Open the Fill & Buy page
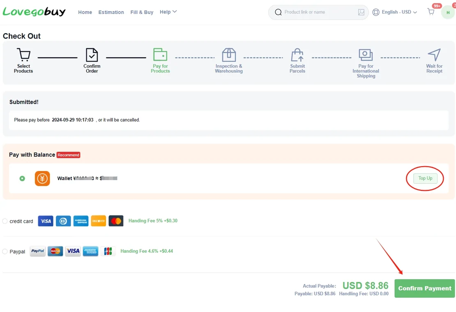This screenshot has width=456, height=312. (142, 12)
